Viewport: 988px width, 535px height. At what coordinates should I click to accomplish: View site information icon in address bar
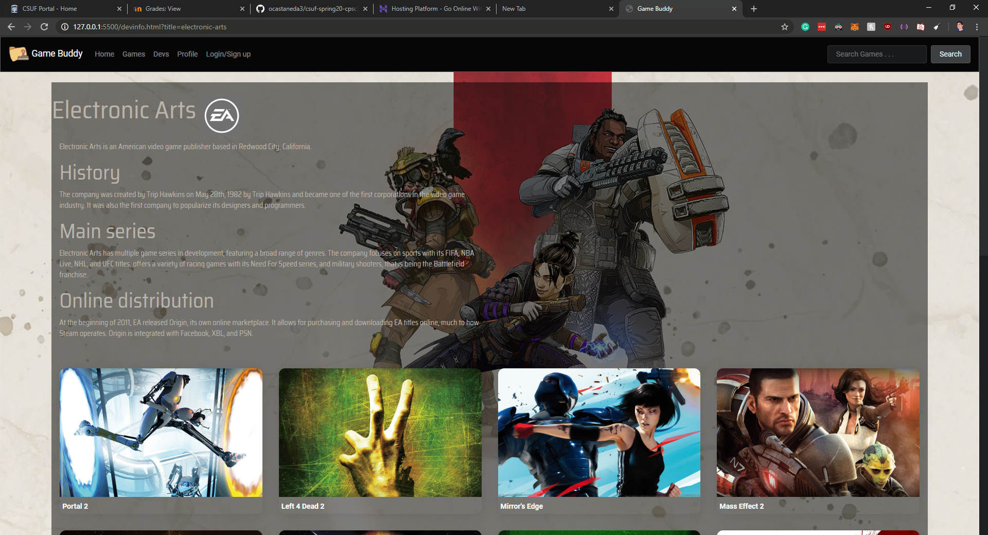(65, 27)
